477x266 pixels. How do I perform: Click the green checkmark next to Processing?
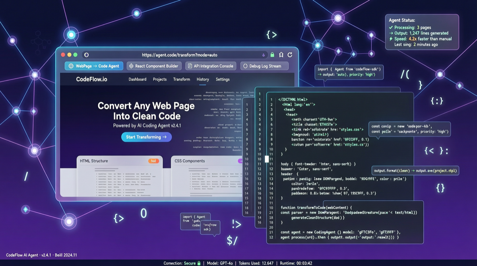tap(391, 27)
